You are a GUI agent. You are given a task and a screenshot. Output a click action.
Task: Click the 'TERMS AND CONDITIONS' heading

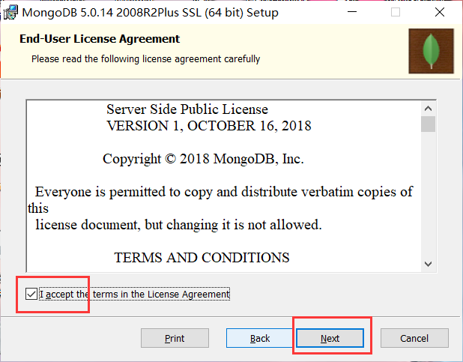pos(202,258)
